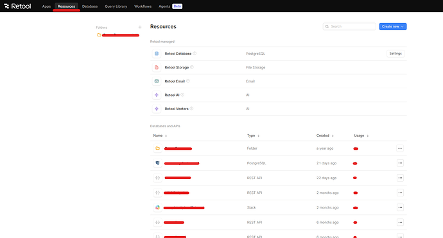Select the Resources tab
443x238 pixels.
point(66,6)
